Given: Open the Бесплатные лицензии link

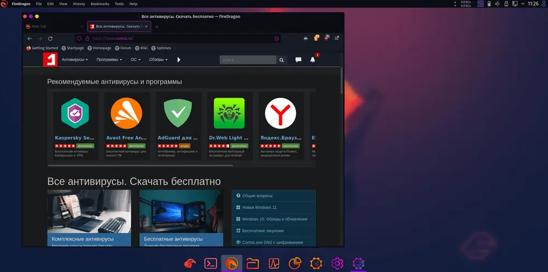Looking at the screenshot, I should click(273, 231).
